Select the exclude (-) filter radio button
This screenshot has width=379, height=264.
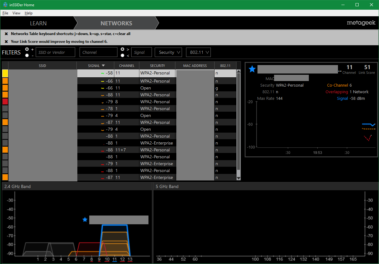coord(27,55)
